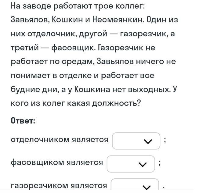Open the dropdown next to 'отделочником является'
The image size is (203, 193).
coord(136,141)
